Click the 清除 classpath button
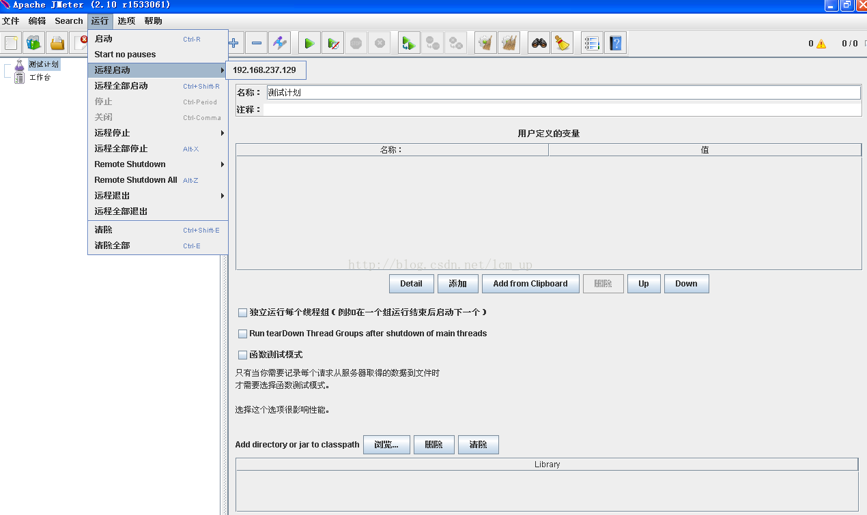The image size is (867, 515). (x=479, y=445)
